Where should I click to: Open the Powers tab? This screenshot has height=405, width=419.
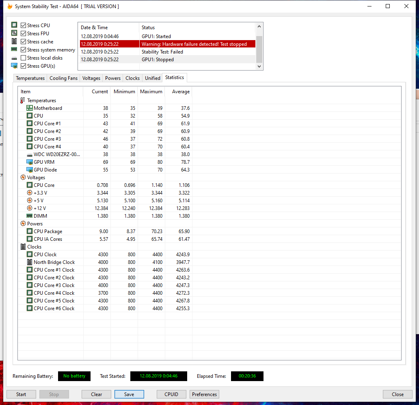click(113, 78)
